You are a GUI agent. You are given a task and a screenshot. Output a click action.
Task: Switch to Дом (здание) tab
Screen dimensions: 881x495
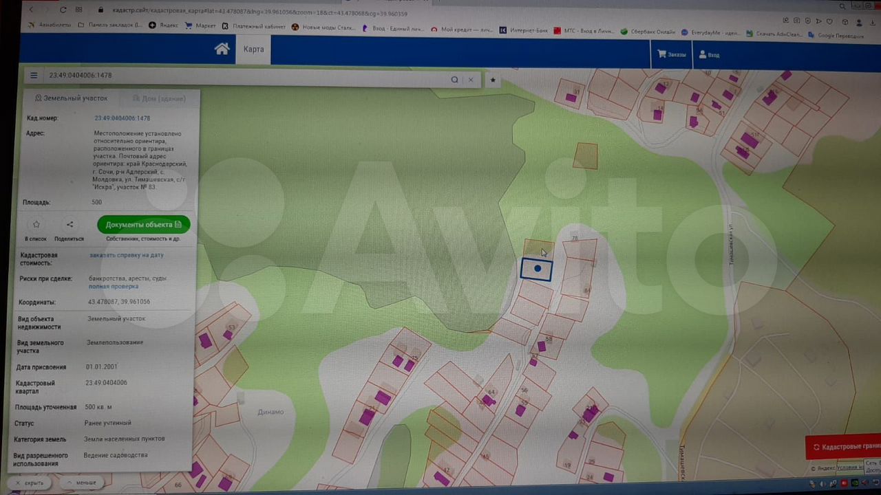click(158, 98)
